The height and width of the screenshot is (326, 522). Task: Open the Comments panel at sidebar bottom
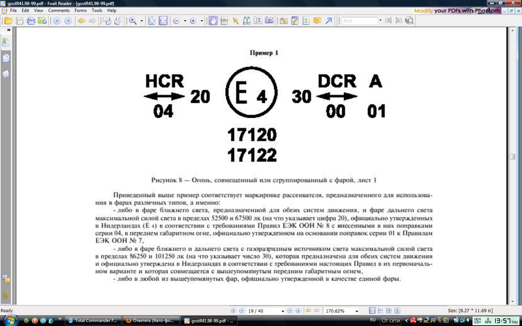6,279
